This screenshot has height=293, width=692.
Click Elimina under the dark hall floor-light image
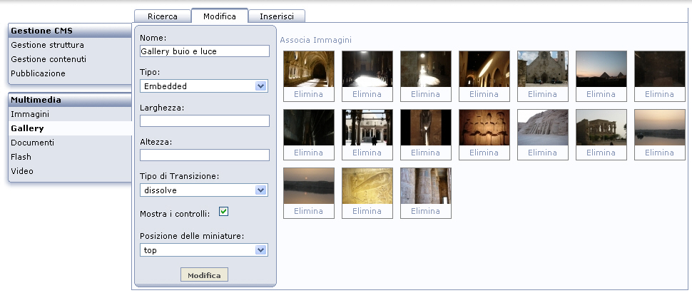click(x=367, y=94)
